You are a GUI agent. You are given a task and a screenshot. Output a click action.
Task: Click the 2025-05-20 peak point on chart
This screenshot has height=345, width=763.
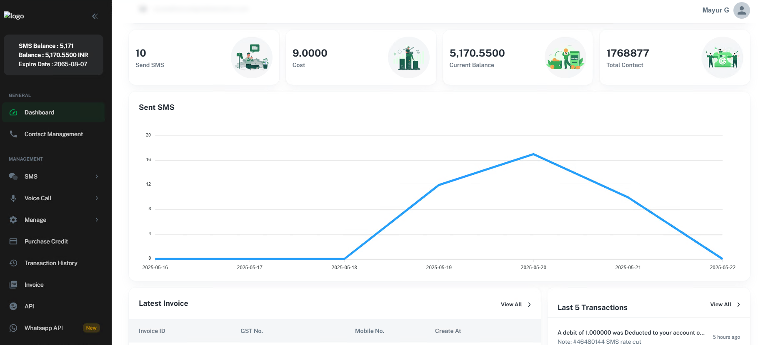533,154
